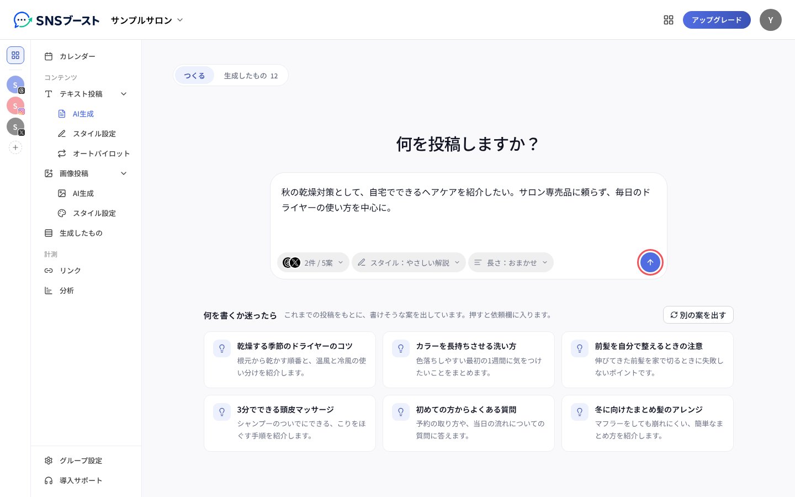
Task: Select the dashboard grid icon in left rail
Action: coord(15,55)
